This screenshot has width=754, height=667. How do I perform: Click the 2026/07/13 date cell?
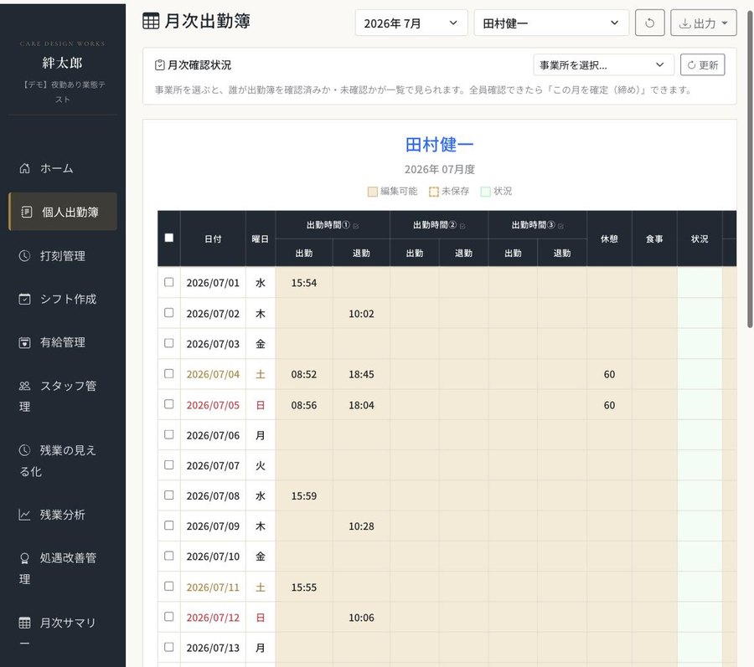[213, 647]
